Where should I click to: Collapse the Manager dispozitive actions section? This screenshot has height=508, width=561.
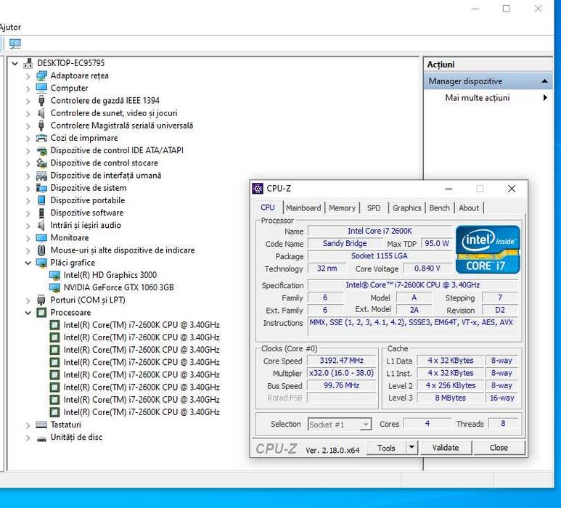pos(544,81)
